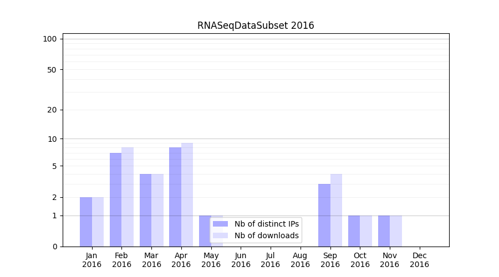This screenshot has width=499, height=277.
Task: Select the October distinct IPs bar
Action: (354, 231)
